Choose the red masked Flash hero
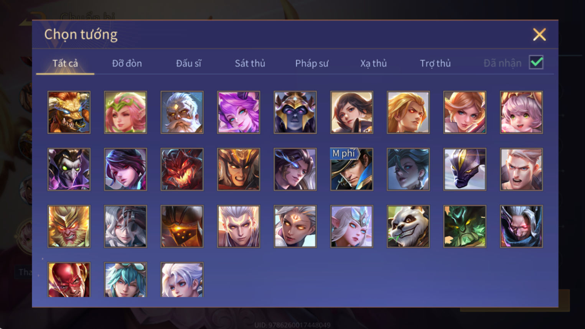This screenshot has height=329, width=585. coord(69,280)
